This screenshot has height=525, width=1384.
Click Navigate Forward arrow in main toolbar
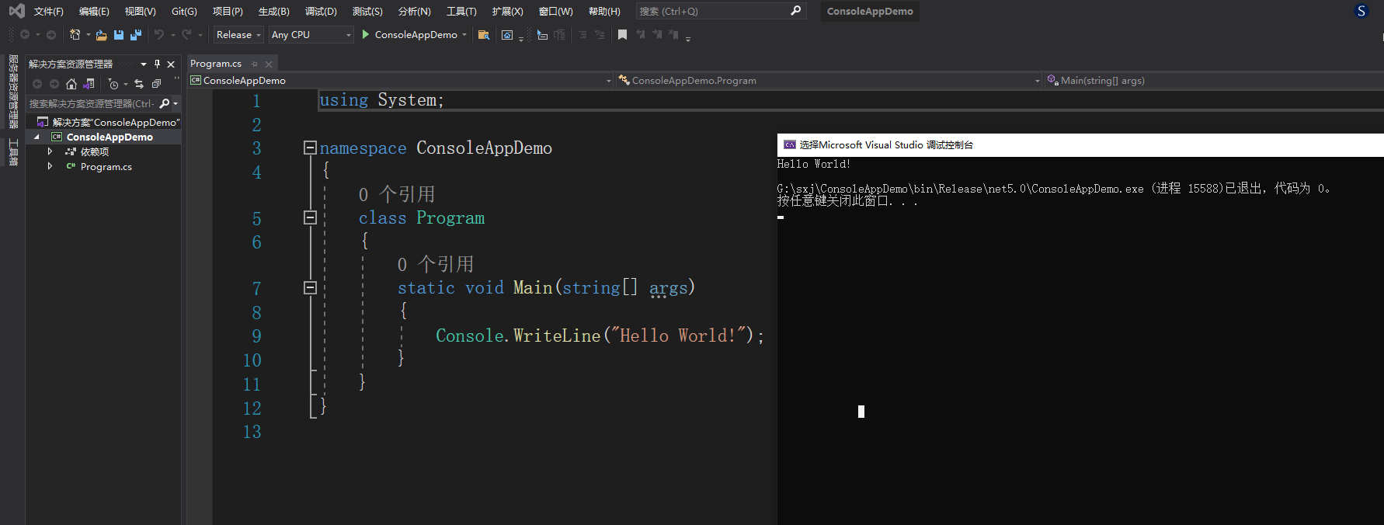pyautogui.click(x=51, y=35)
